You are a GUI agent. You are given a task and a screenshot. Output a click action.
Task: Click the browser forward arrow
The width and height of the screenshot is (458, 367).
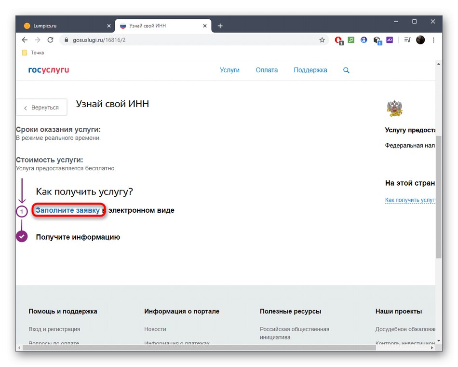pos(38,40)
